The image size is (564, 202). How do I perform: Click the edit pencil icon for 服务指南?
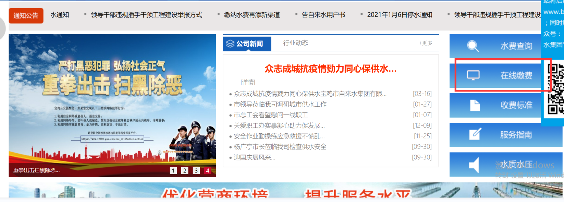475,134
